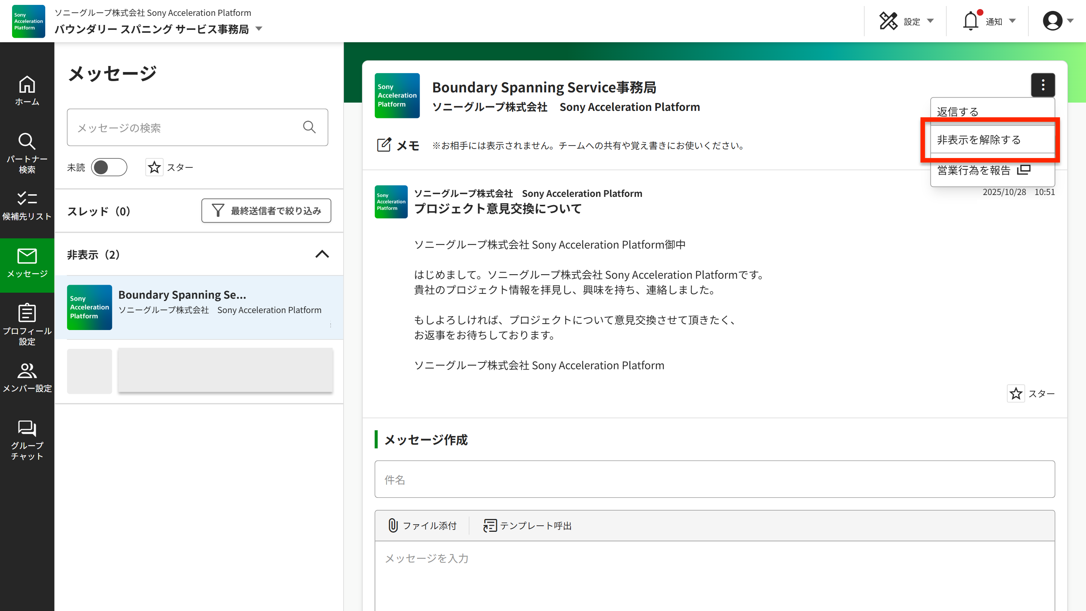Open the candidate list (候補先リスト)
The height and width of the screenshot is (611, 1086).
click(27, 206)
